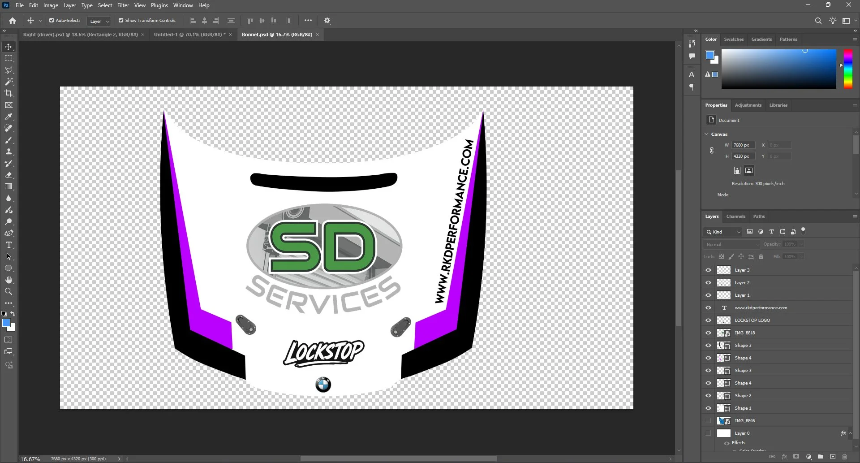Open the Search magnifier icon
860x463 pixels.
818,21
